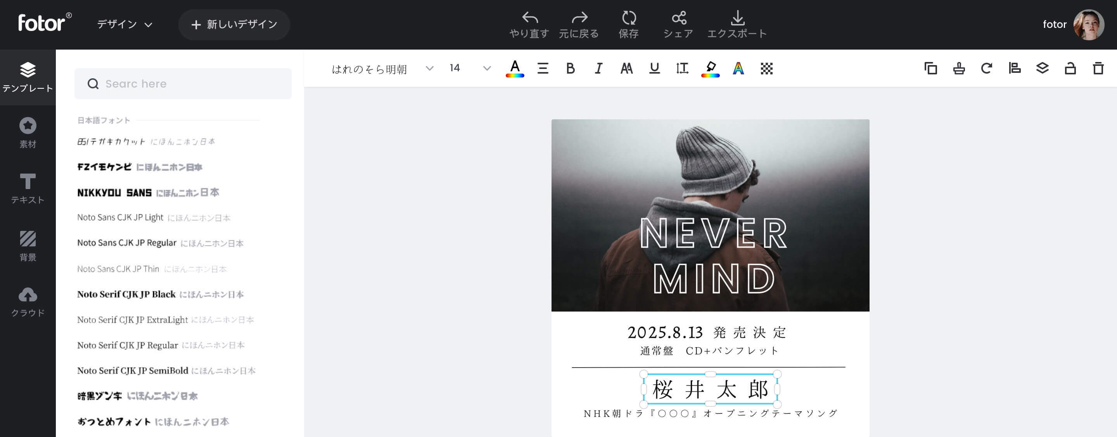
Task: Click the NEVER outlined title text
Action: click(x=714, y=233)
